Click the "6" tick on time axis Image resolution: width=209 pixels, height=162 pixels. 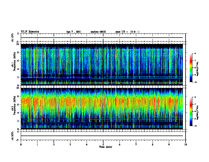tap(120, 145)
